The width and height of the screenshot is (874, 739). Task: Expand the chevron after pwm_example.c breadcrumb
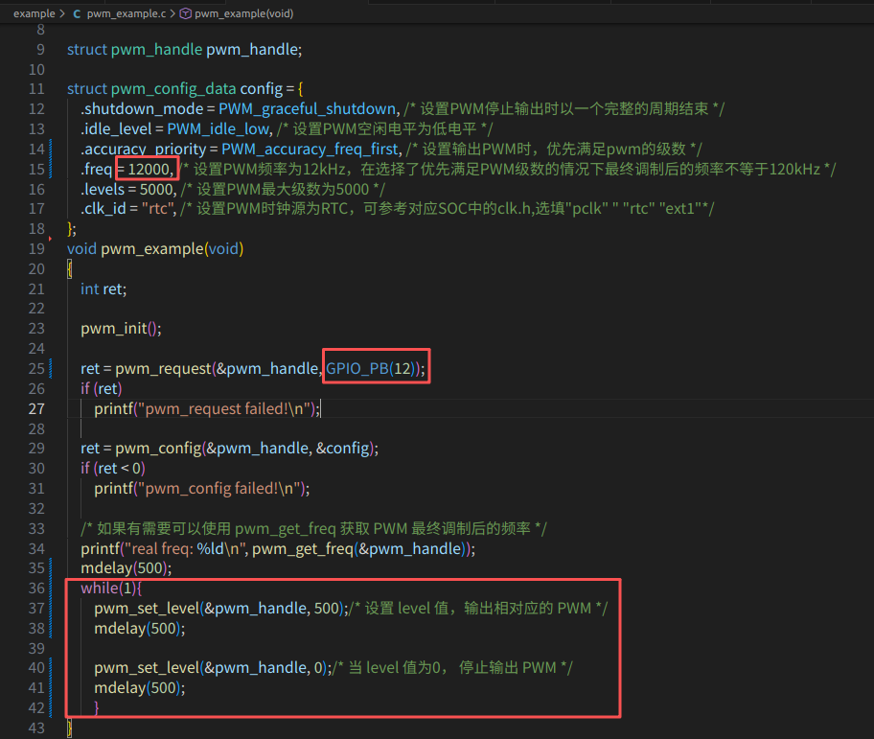pos(172,13)
